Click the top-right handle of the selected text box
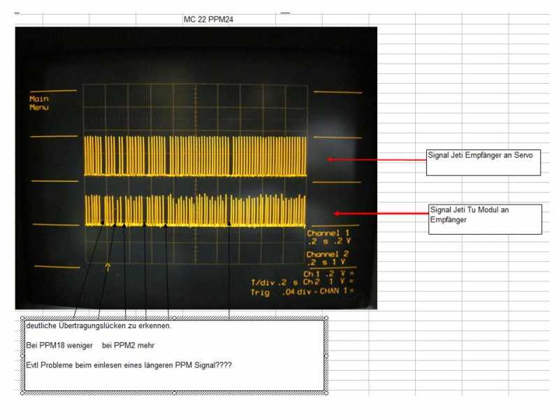 (326, 318)
